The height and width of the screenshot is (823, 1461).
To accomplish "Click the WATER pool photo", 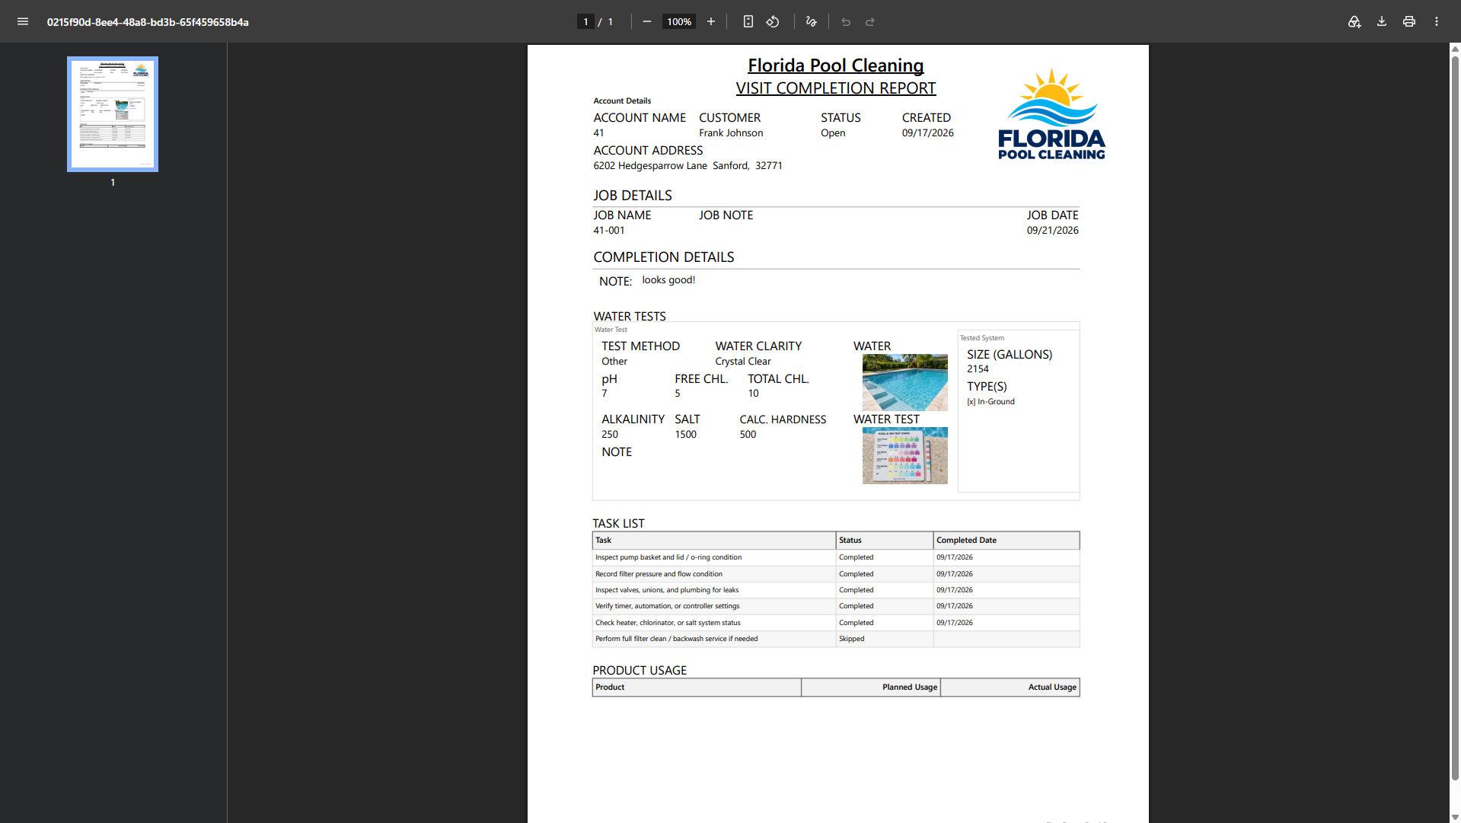I will (904, 382).
